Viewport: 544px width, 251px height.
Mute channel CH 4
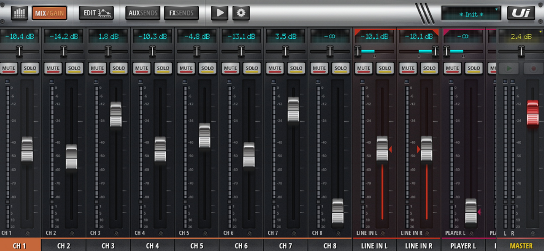[142, 69]
